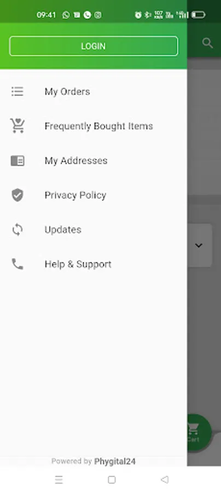The width and height of the screenshot is (221, 493).
Task: Open the Privacy Policy page
Action: click(x=94, y=195)
